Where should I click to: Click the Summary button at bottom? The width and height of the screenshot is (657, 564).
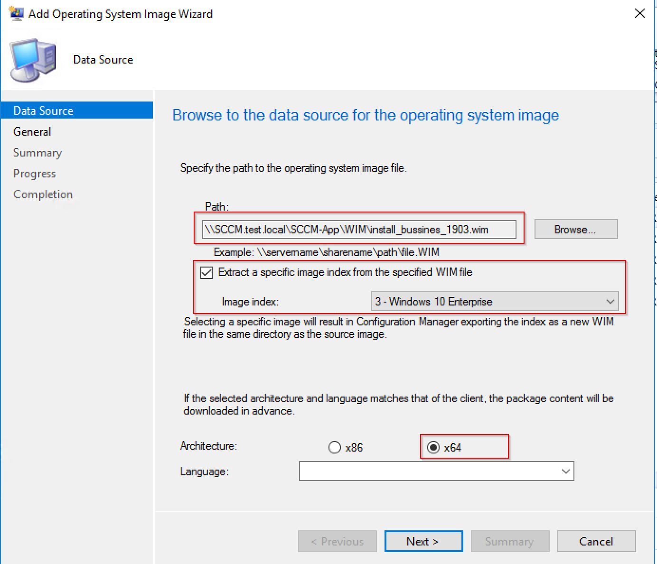(x=509, y=541)
